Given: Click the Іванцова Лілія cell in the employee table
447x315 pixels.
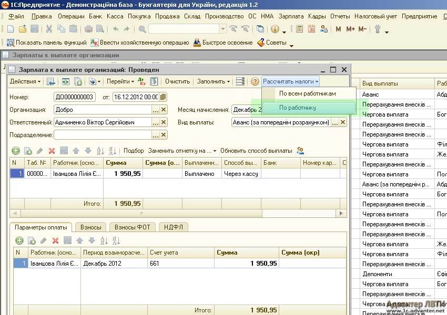Looking at the screenshot, I should pyautogui.click(x=77, y=174).
